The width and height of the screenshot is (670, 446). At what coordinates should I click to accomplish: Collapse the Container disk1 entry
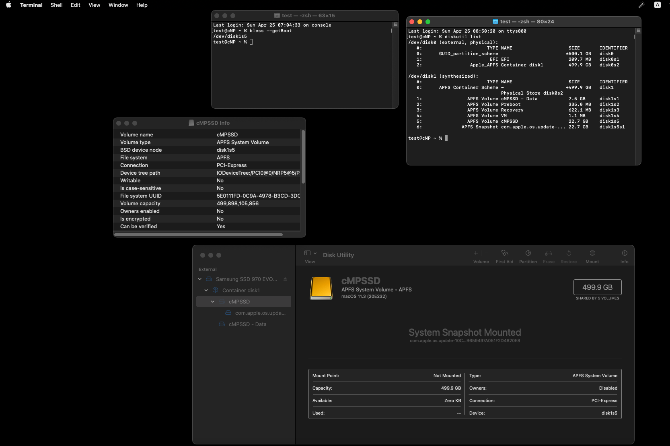(206, 290)
